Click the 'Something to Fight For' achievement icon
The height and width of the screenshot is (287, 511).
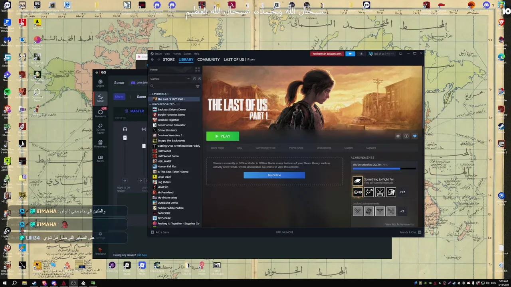[x=357, y=181]
